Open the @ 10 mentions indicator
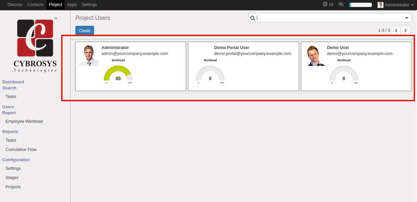The height and width of the screenshot is (202, 417). (328, 5)
